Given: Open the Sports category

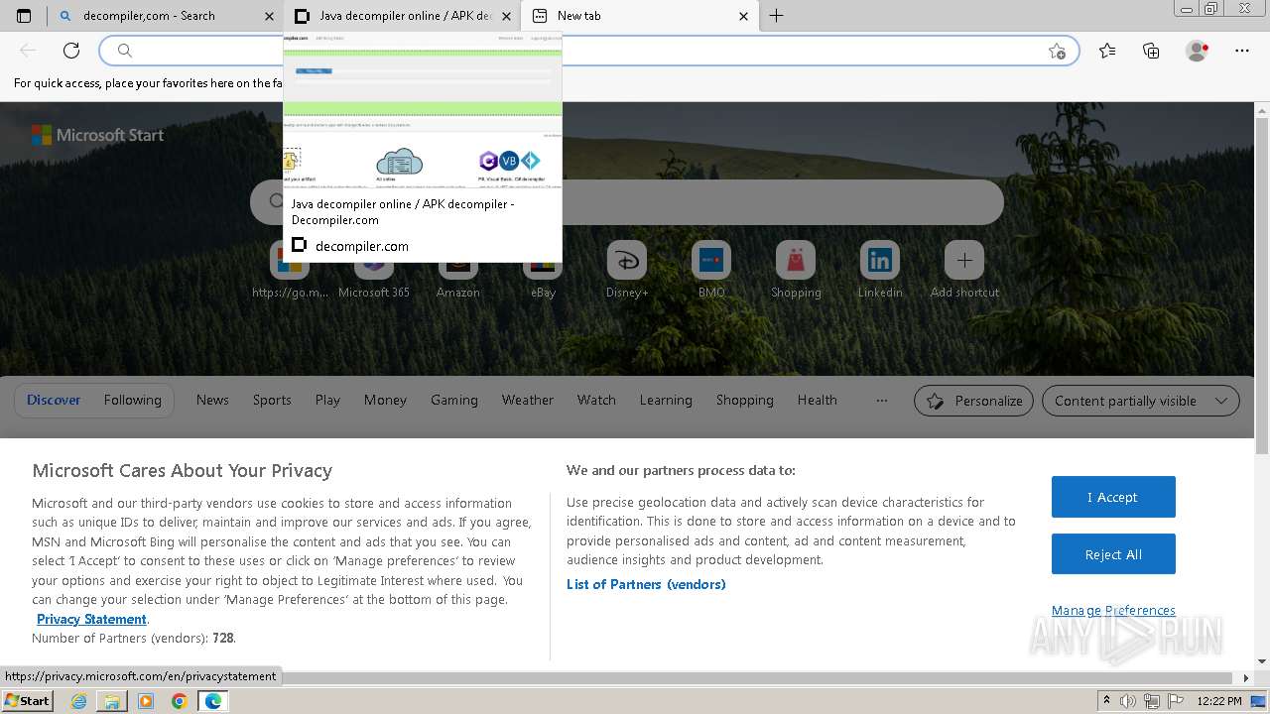Looking at the screenshot, I should pyautogui.click(x=272, y=400).
